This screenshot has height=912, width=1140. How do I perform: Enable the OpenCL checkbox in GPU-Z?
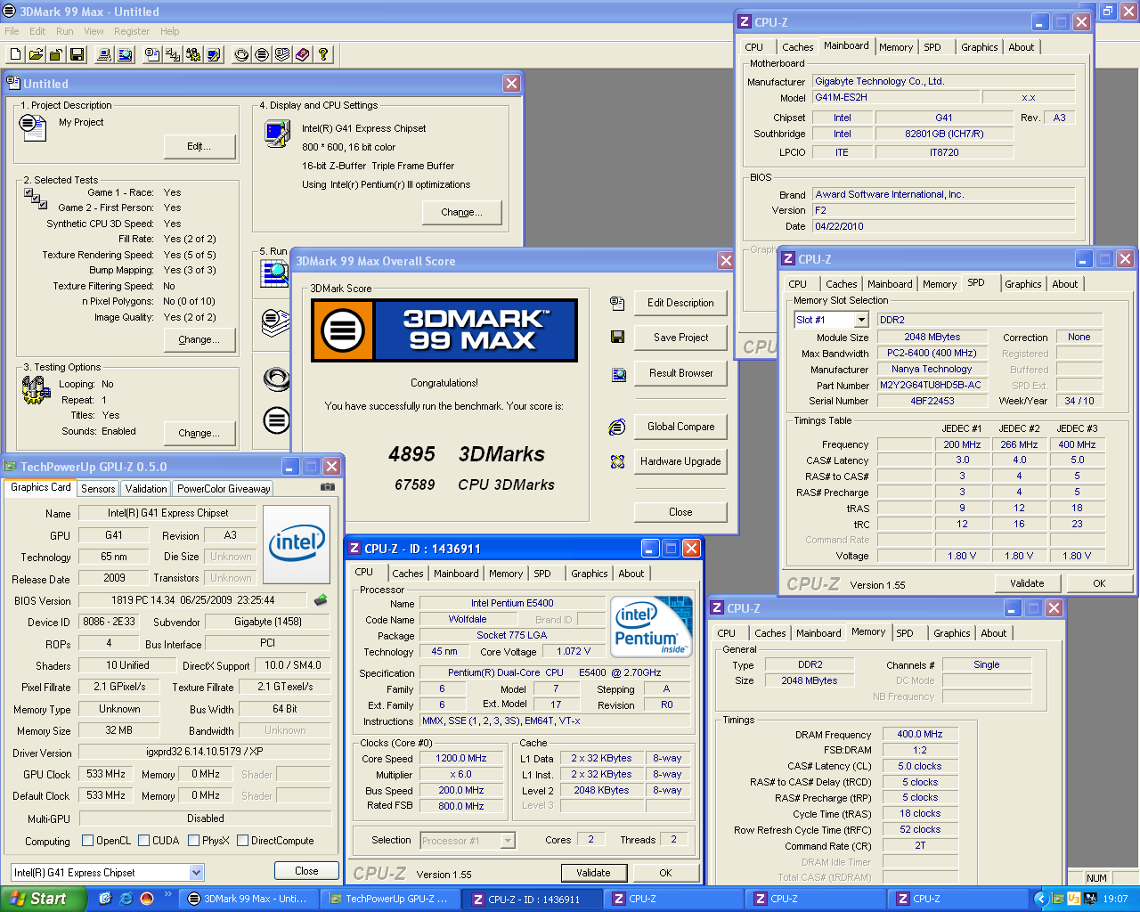(87, 840)
